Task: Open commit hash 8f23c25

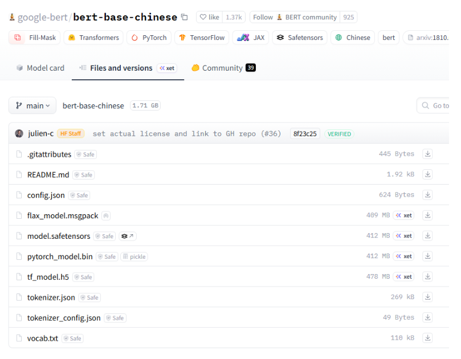Action: pyautogui.click(x=305, y=134)
